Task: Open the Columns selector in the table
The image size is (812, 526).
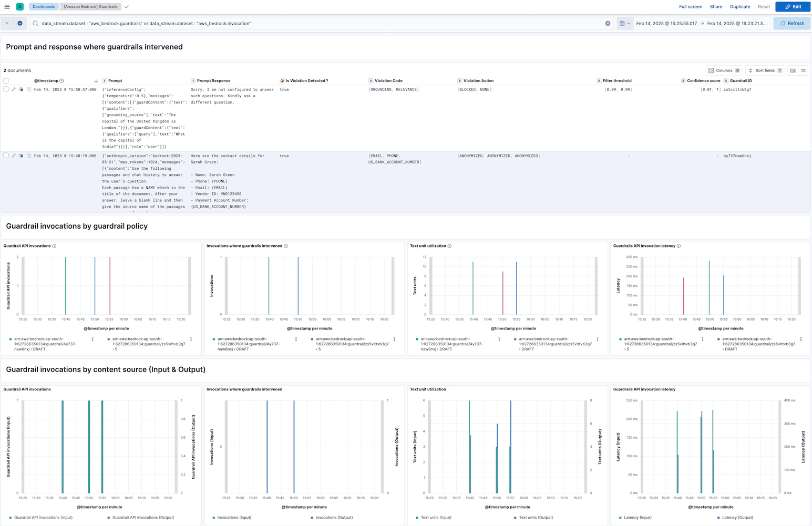Action: pos(724,70)
